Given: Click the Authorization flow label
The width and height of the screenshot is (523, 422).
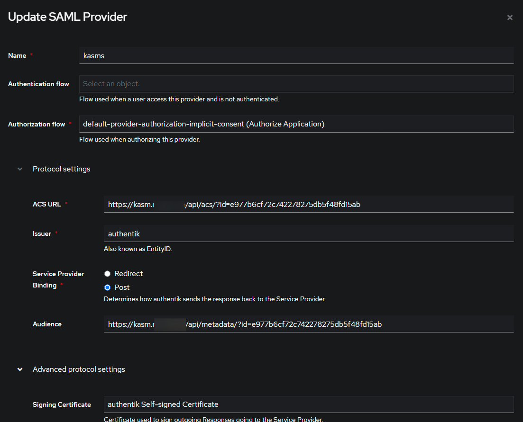Looking at the screenshot, I should point(37,124).
